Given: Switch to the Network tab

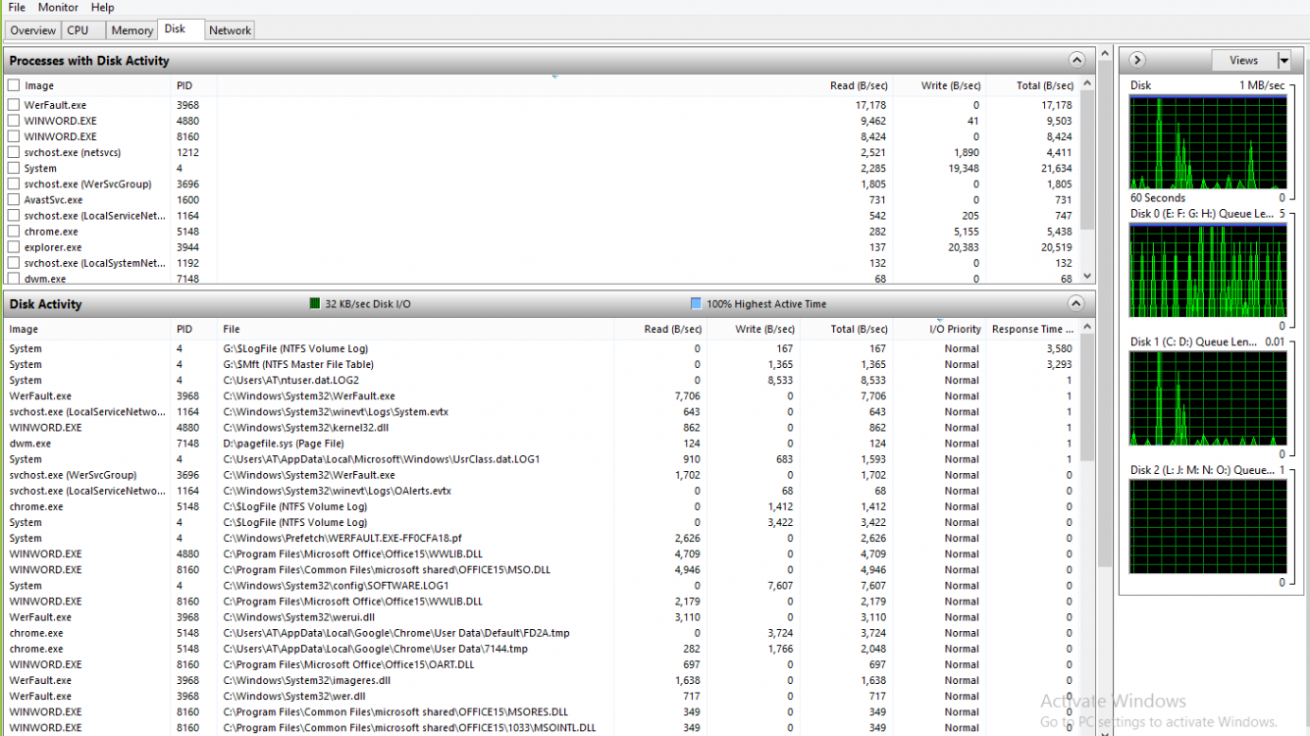Looking at the screenshot, I should (x=230, y=30).
